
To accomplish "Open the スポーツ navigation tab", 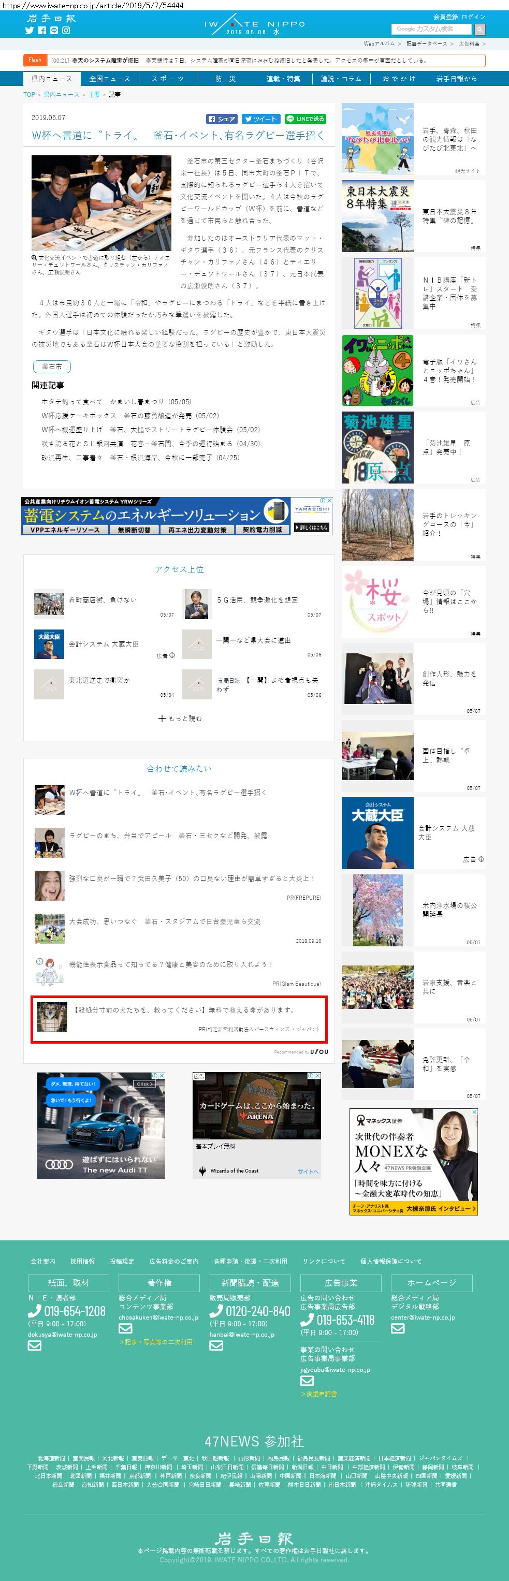I will click(x=168, y=79).
